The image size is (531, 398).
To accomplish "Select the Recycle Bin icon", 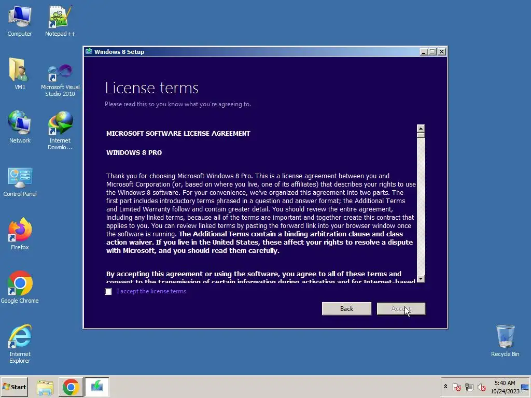I will [x=505, y=341].
